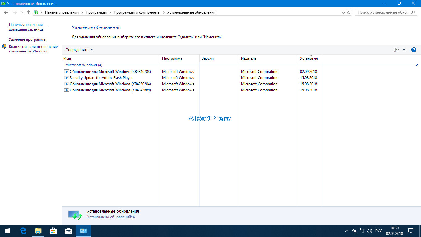Image resolution: width=421 pixels, height=237 pixels.
Task: Expand the address bar history dropdown
Action: [x=344, y=12]
